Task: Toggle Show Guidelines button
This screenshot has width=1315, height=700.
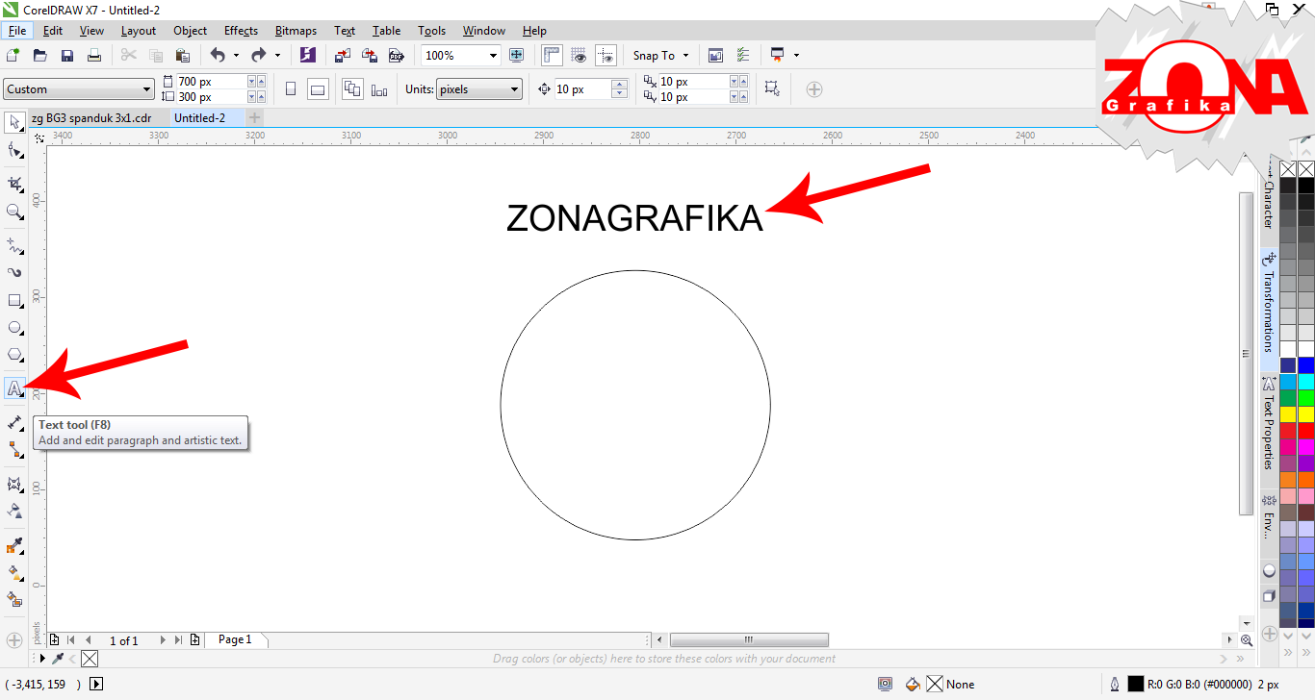Action: tap(606, 56)
